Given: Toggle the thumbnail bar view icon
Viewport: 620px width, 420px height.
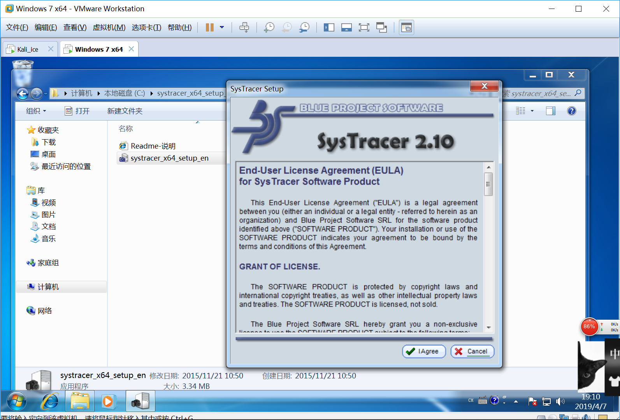Looking at the screenshot, I should pos(346,27).
